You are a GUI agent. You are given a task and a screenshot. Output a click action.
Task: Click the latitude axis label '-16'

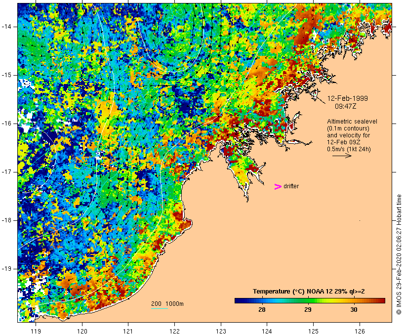tap(6, 124)
